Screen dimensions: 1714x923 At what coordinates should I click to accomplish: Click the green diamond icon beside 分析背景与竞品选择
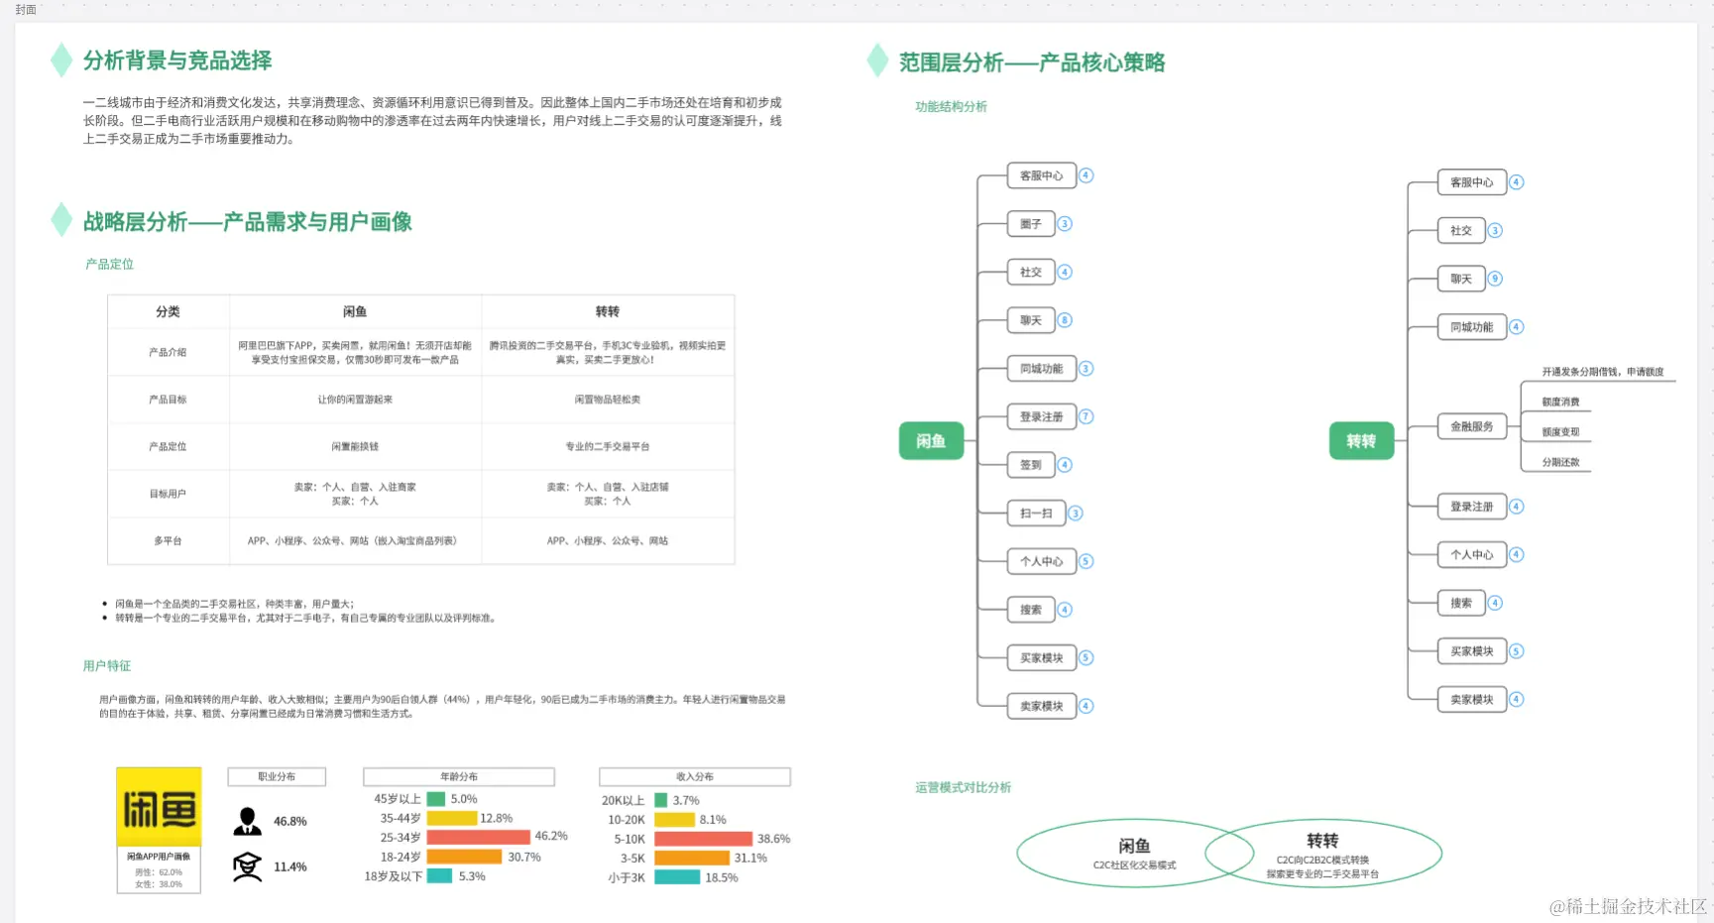(x=61, y=60)
